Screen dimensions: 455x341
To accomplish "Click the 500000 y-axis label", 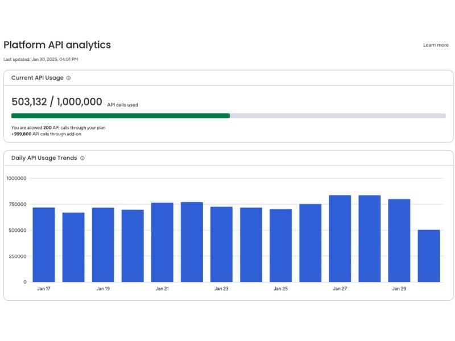I will (x=18, y=230).
